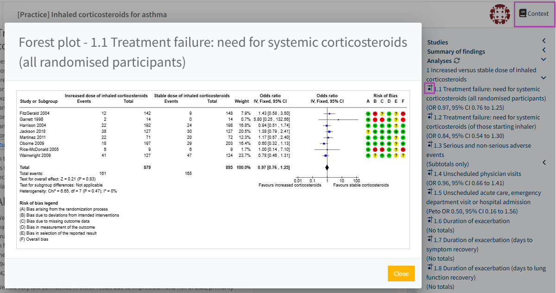Screen dimensions: 556x293
Task: Expand the Studies section chevron
Action: tap(544, 42)
